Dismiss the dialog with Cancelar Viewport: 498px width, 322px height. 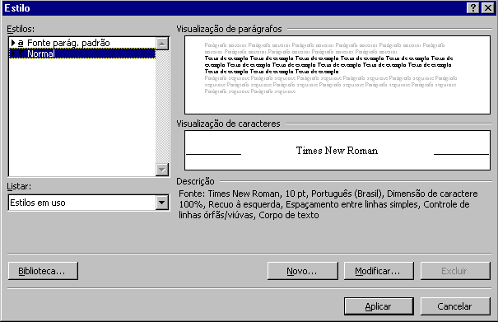455,306
